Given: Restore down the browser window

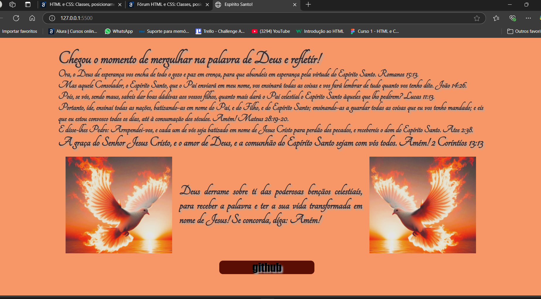Looking at the screenshot, I should point(526,4).
